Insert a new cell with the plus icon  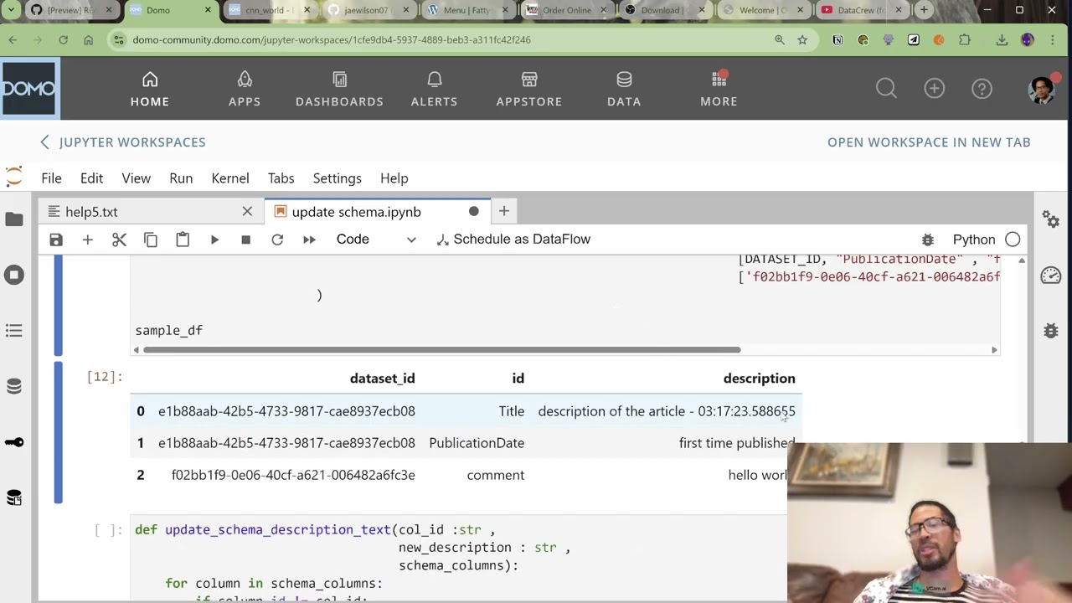tap(87, 240)
